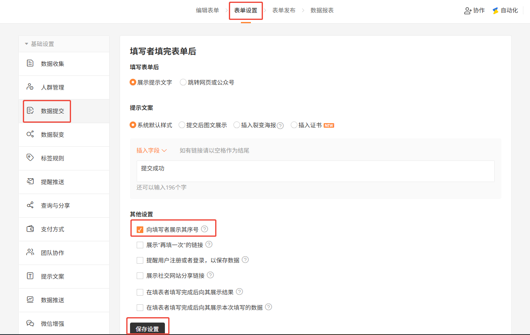Open 查询与分享 menu item
Screen dimensions: 530x335
click(x=64, y=206)
